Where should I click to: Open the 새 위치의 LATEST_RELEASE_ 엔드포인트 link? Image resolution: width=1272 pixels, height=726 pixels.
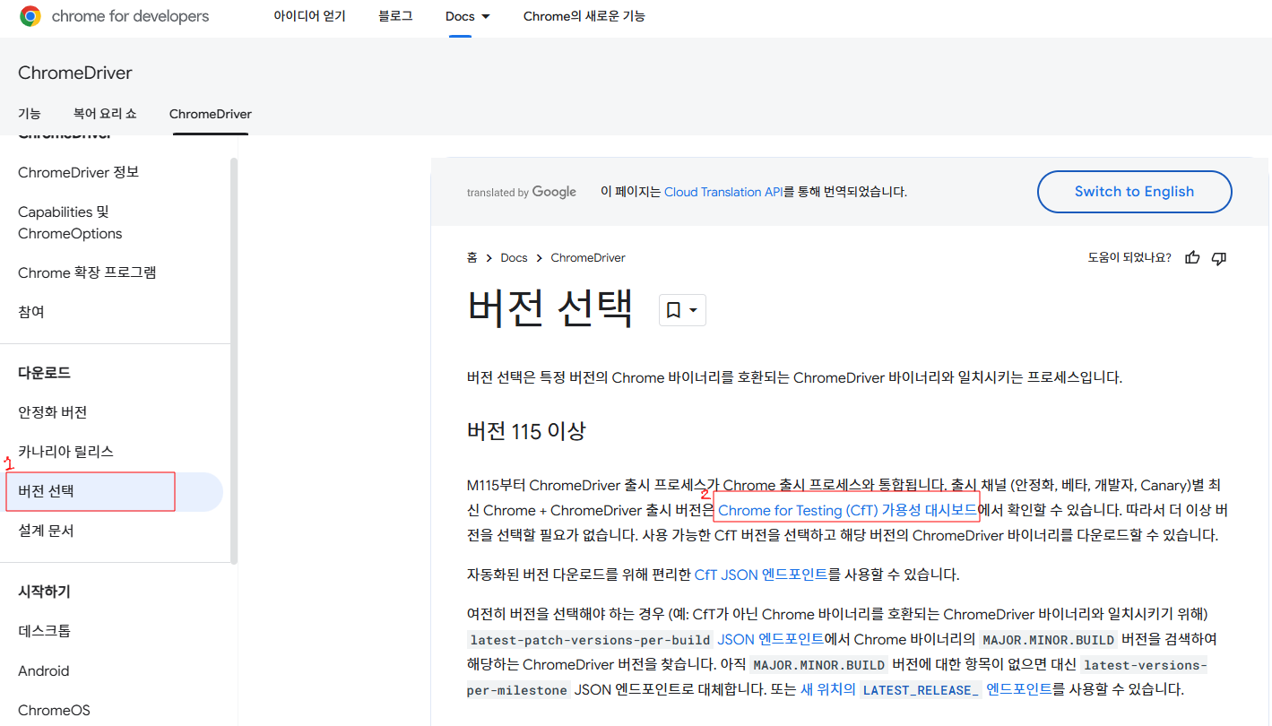[x=926, y=689]
